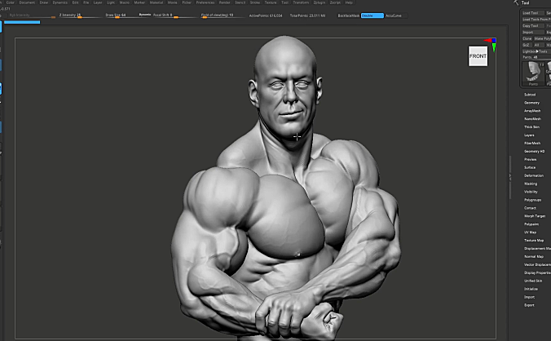The width and height of the screenshot is (551, 341).
Task: Expand the Surface sub-palette
Action: pyautogui.click(x=530, y=167)
